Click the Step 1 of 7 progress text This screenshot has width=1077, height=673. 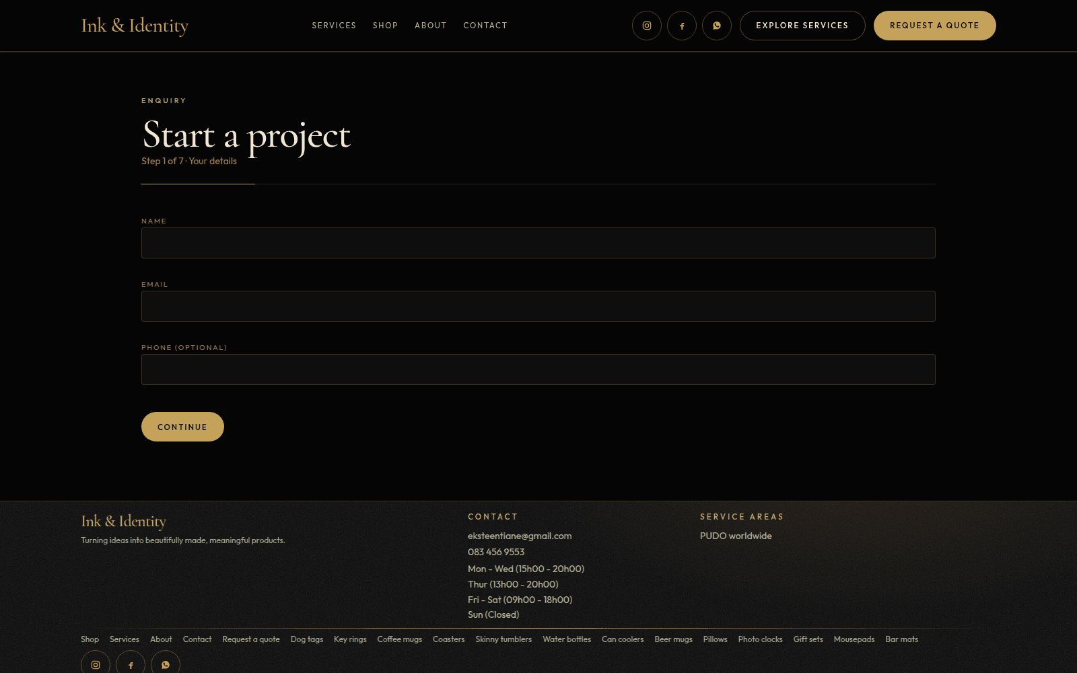(189, 161)
